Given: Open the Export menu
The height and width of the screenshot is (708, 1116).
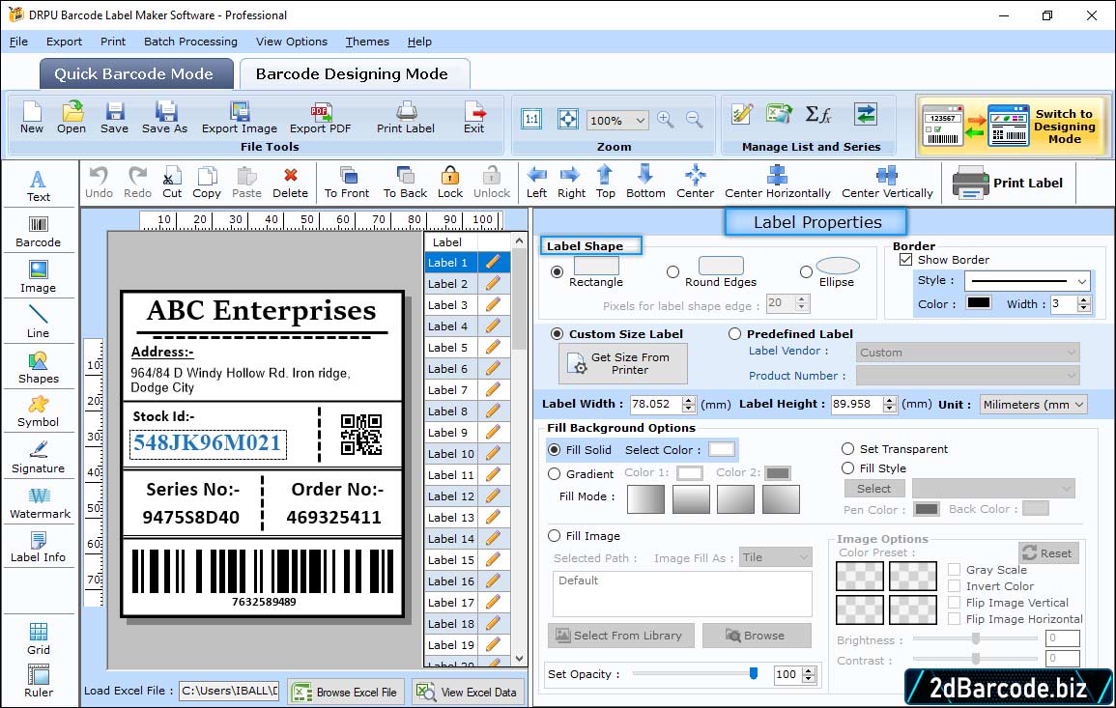Looking at the screenshot, I should [x=64, y=42].
